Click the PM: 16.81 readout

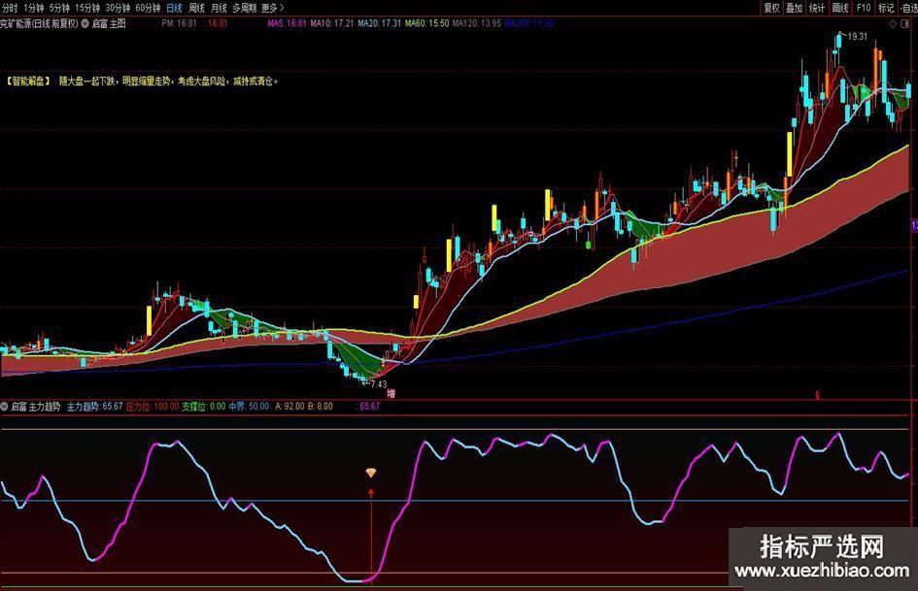coord(179,23)
